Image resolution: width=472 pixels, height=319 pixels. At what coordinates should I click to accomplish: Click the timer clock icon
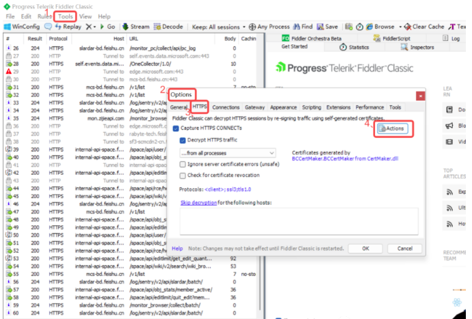tap(359, 27)
